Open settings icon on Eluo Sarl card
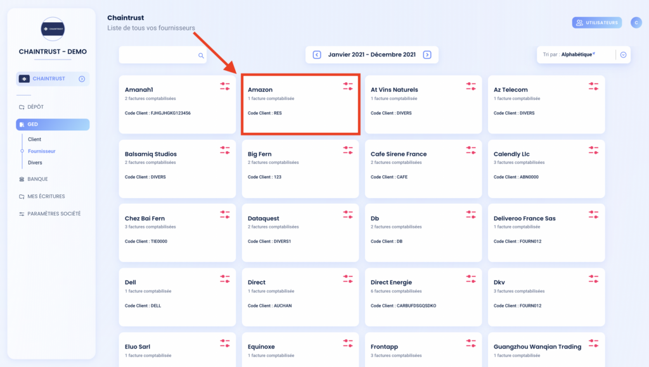Viewport: 649px width, 367px height. tap(225, 344)
